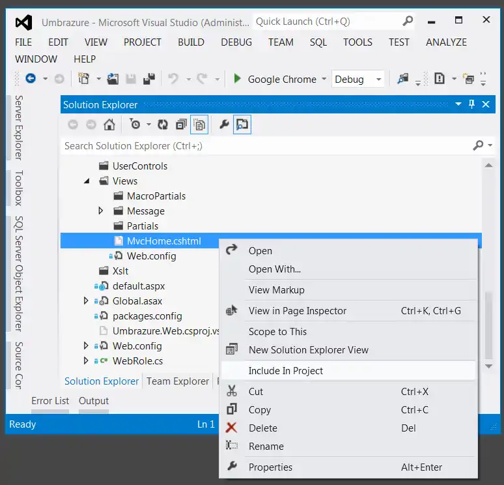Toggle Preview Selected Items button
Screen dimensions: 504x485
coord(242,125)
